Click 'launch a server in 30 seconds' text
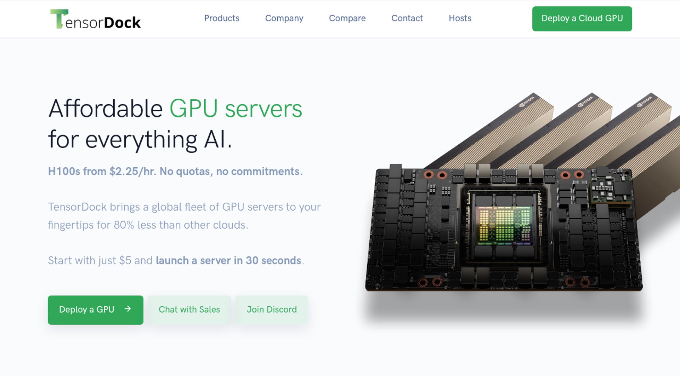Image resolution: width=680 pixels, height=382 pixels. pyautogui.click(x=228, y=261)
